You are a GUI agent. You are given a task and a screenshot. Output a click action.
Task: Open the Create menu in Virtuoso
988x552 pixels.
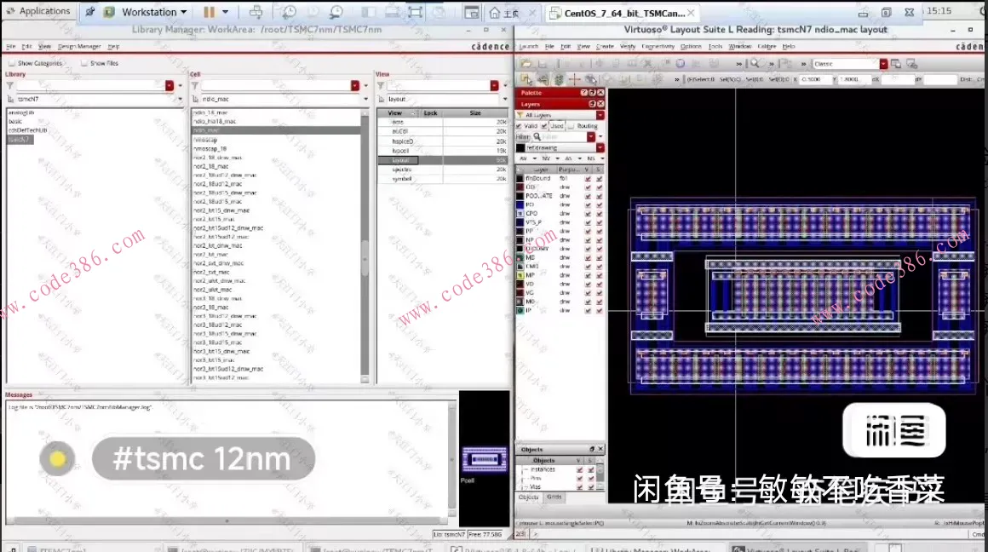pos(605,47)
